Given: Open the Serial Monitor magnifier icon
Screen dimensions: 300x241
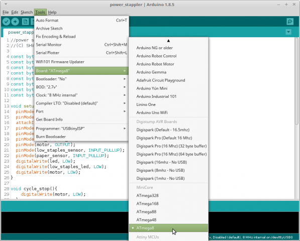Looking at the screenshot, I should pyautogui.click(x=290, y=22).
